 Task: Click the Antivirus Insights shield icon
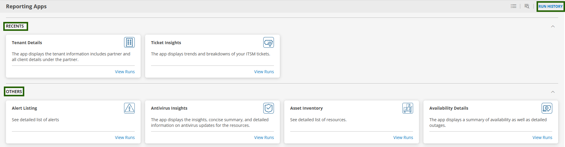pyautogui.click(x=269, y=108)
